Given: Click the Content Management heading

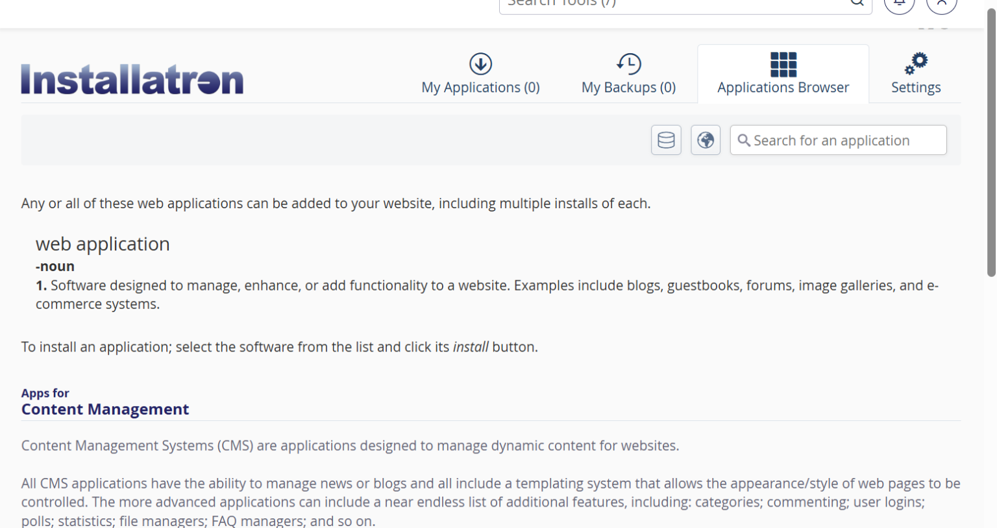Looking at the screenshot, I should [x=105, y=409].
